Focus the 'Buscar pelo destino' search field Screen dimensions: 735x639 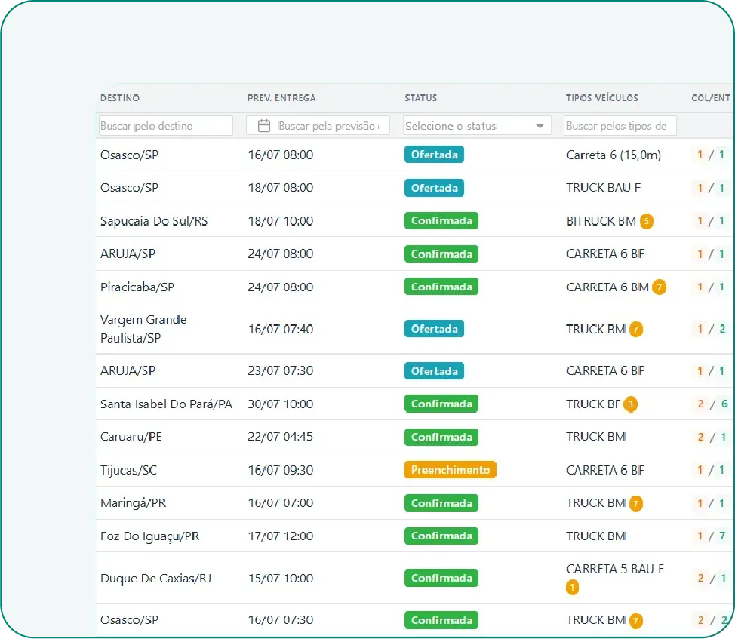pyautogui.click(x=166, y=125)
